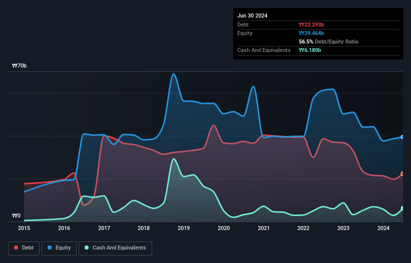Select the teal Cash endpoint marker

click(x=402, y=208)
